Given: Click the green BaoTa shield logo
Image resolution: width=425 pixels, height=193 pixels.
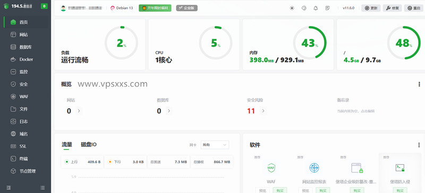Looking at the screenshot, I should (x=6, y=6).
